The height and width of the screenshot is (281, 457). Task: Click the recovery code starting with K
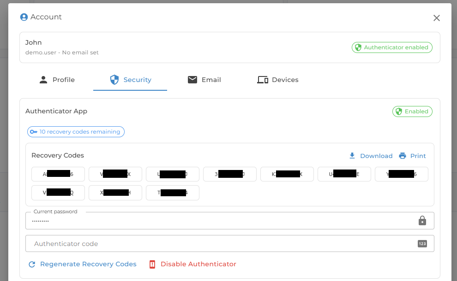(x=287, y=174)
